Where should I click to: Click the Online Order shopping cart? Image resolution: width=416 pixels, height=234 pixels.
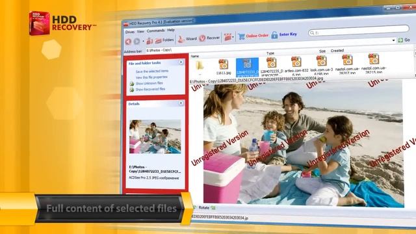tap(241, 36)
